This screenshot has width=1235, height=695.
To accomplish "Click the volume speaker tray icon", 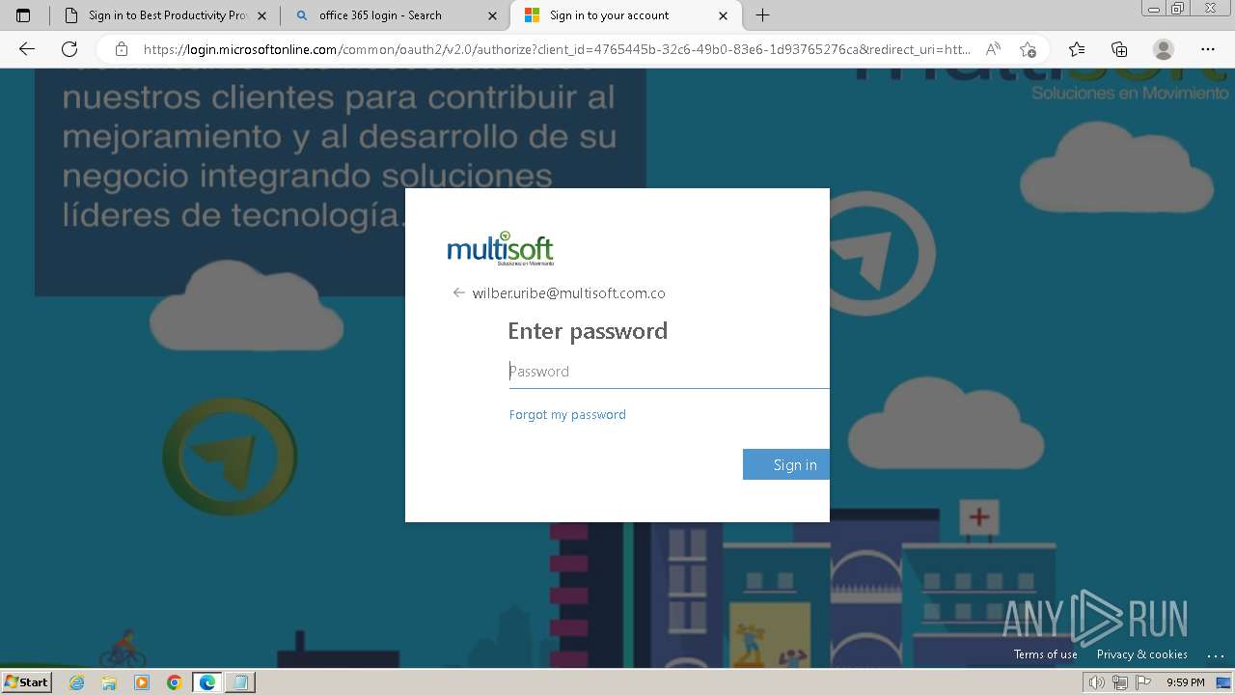I will click(1097, 682).
